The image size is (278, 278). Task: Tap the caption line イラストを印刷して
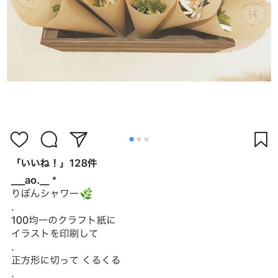[x=55, y=233]
